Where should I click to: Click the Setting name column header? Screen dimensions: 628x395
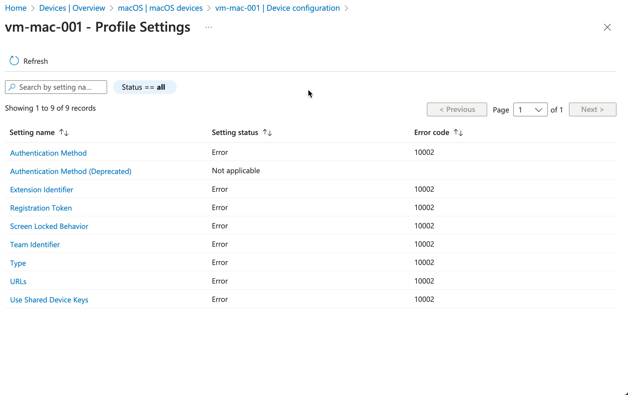point(32,132)
